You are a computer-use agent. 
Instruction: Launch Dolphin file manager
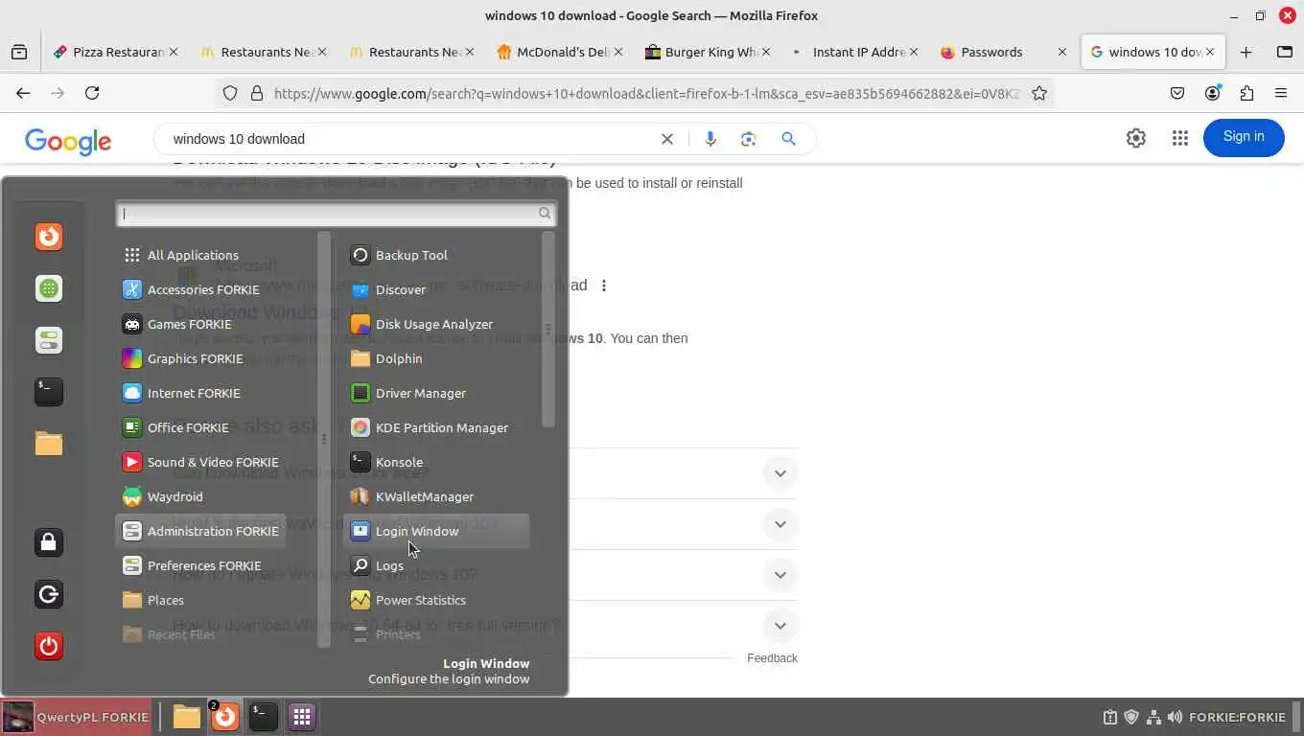435,358
